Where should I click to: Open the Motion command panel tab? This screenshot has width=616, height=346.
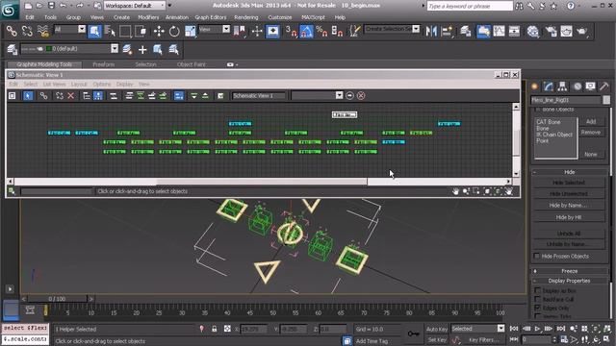(577, 86)
